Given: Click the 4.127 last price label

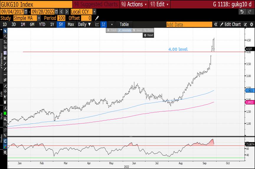Looking at the screenshot, I should click(249, 49).
